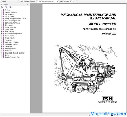Open P&H Mining Equipment Offices bookmark
Image resolution: width=127 pixels, height=117 pixels.
(16, 19)
